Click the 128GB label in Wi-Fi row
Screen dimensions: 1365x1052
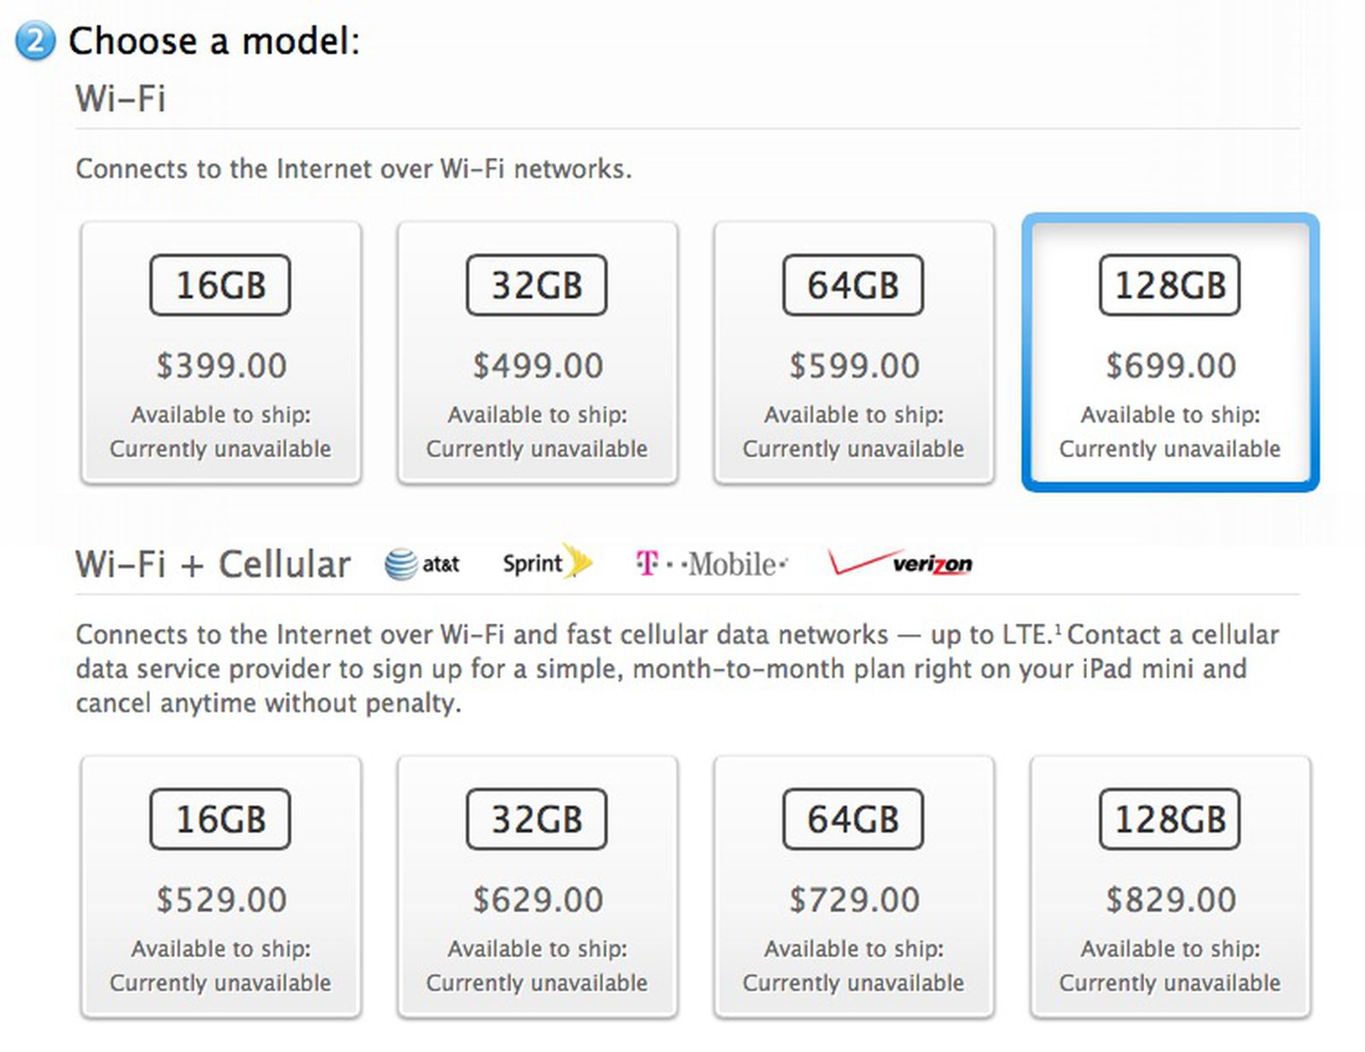pos(1170,285)
